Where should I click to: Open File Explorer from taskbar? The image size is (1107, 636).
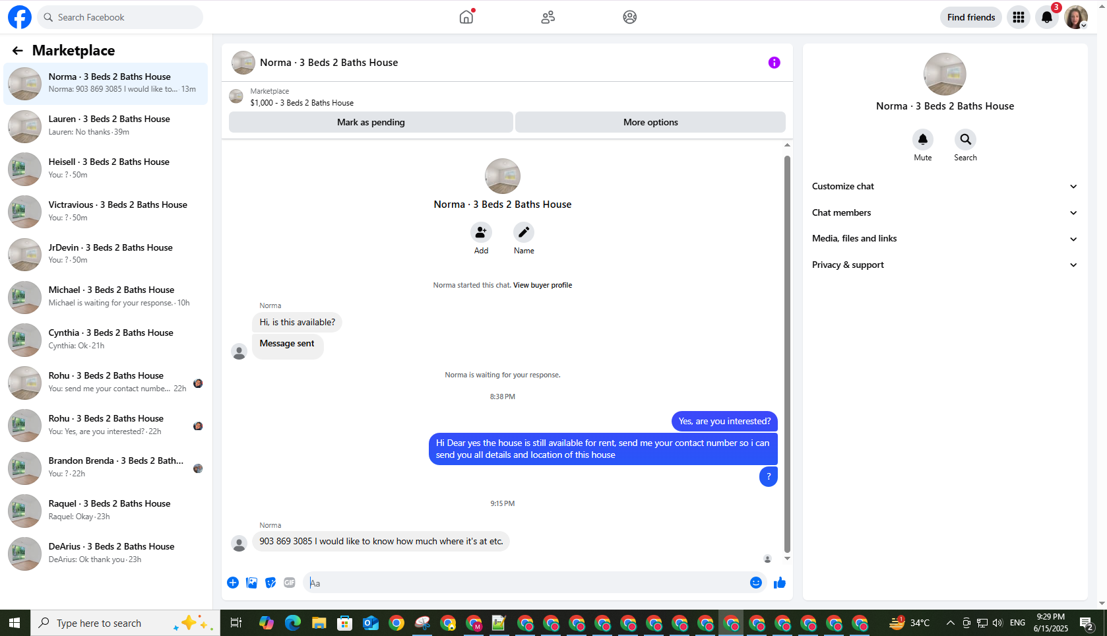coord(319,623)
